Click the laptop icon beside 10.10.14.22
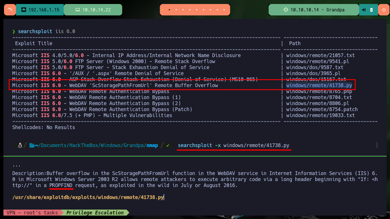The image size is (390, 219). pos(77,10)
